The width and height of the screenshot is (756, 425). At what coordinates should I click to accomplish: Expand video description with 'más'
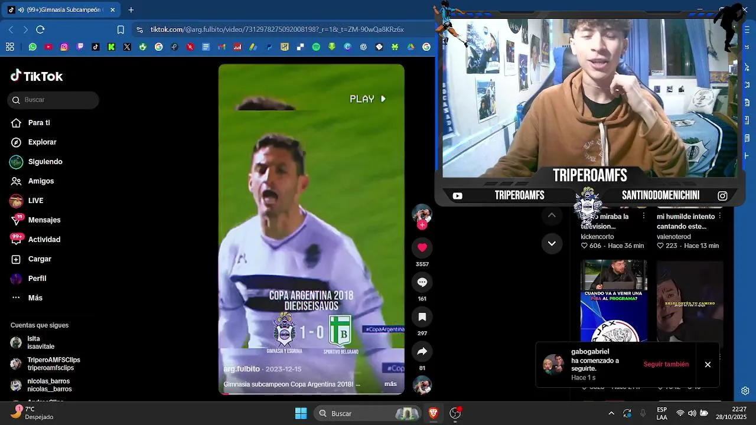tap(390, 384)
